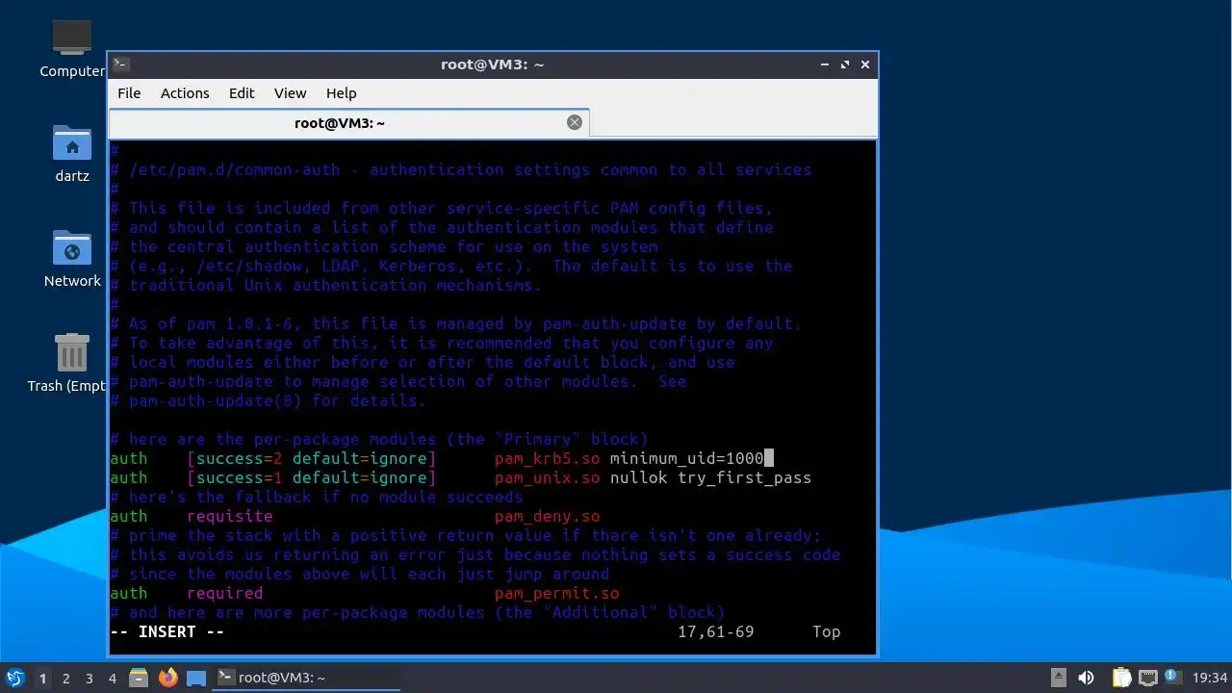
Task: Open the Actions menu in the terminal
Action: point(185,93)
